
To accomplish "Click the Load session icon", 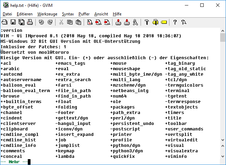I will [118, 22].
